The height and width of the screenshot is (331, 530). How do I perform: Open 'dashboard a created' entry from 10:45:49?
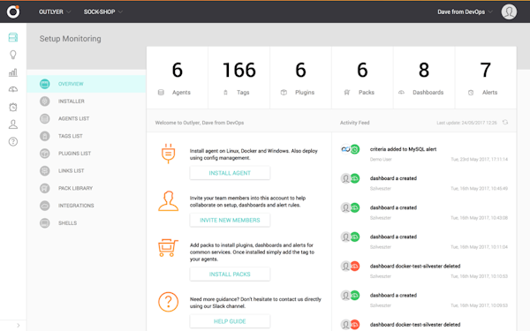point(424,183)
